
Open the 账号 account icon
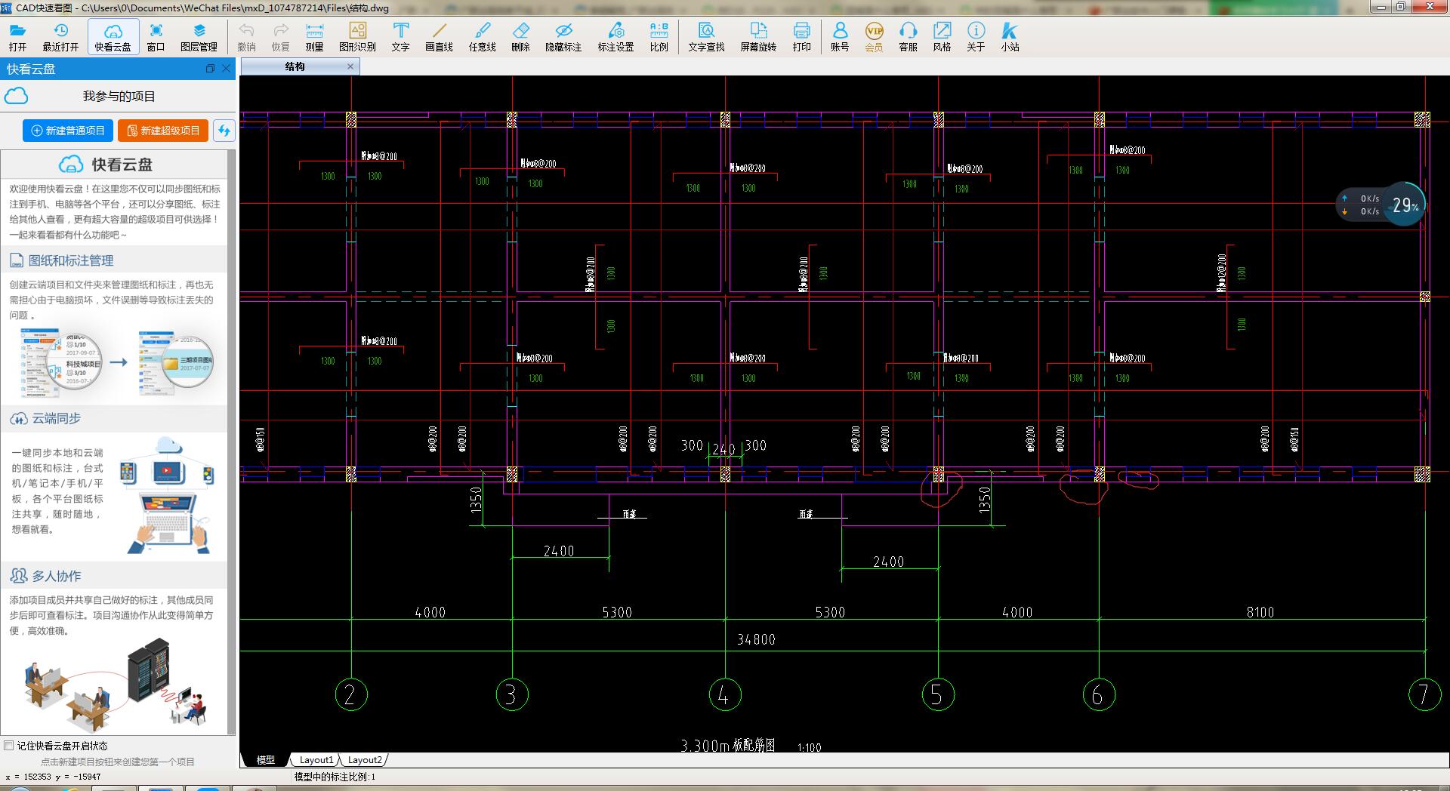coord(840,36)
